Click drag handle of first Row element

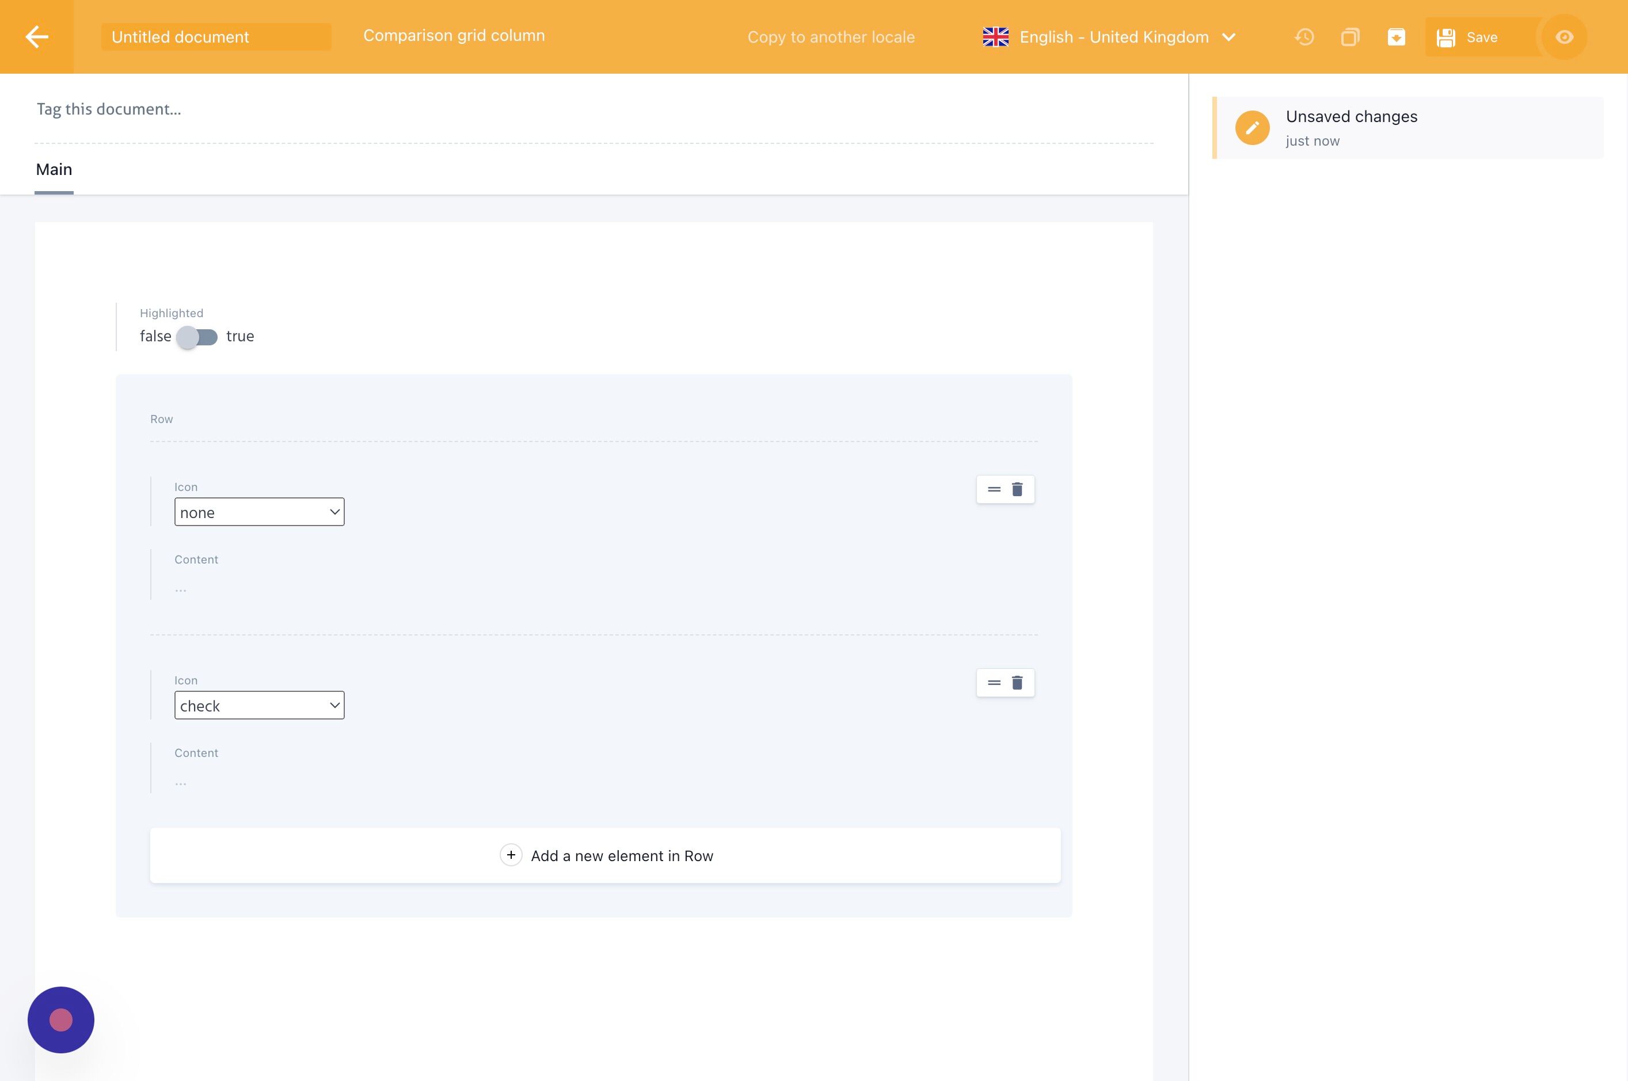point(994,489)
